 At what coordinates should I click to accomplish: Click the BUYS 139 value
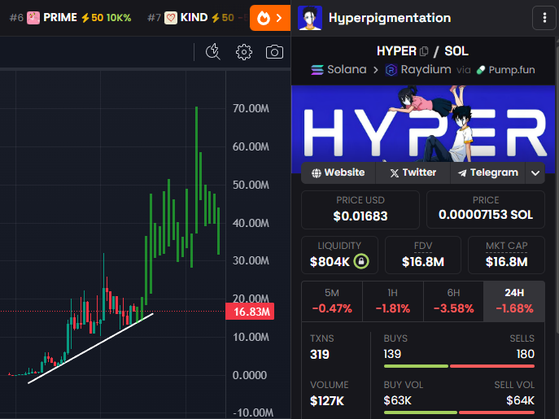(x=392, y=354)
